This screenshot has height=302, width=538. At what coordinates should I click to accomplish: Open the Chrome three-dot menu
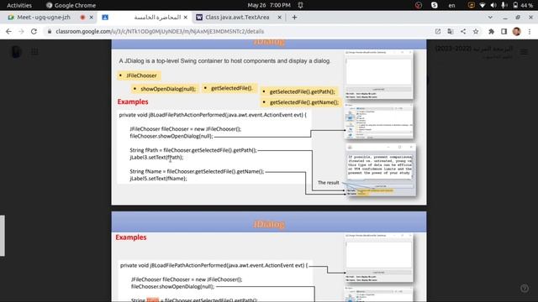tap(530, 32)
